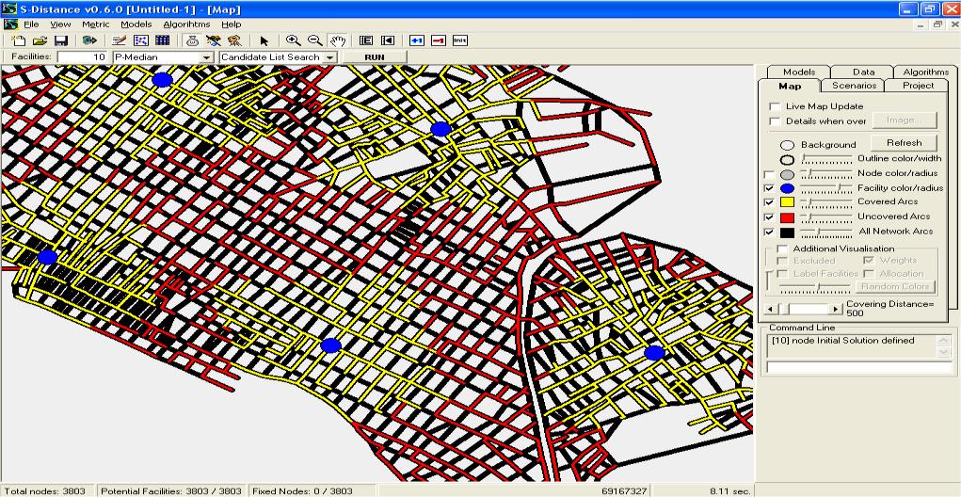
Task: Open the P-Median model dropdown
Action: point(206,57)
